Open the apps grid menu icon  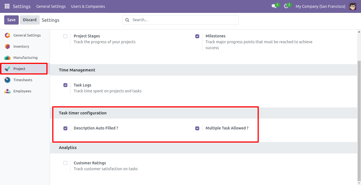click(7, 6)
